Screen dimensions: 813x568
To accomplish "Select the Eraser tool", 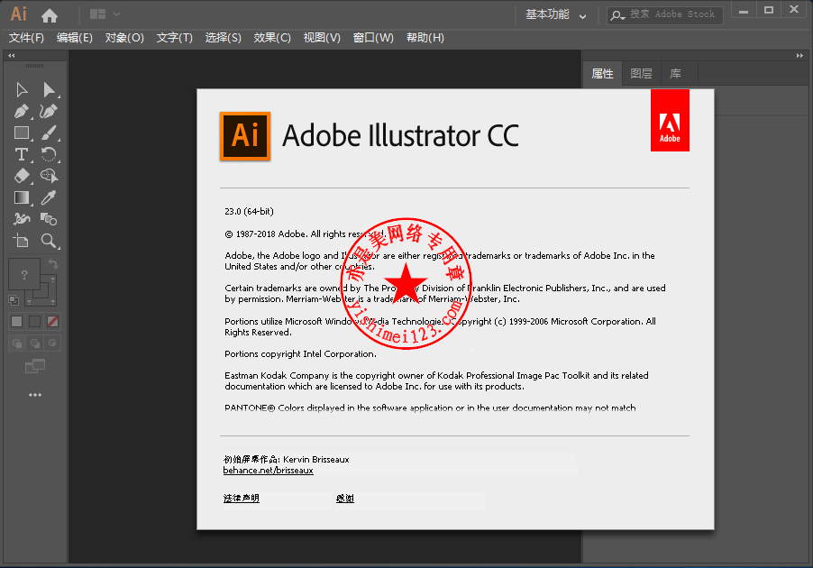I will pos(22,176).
